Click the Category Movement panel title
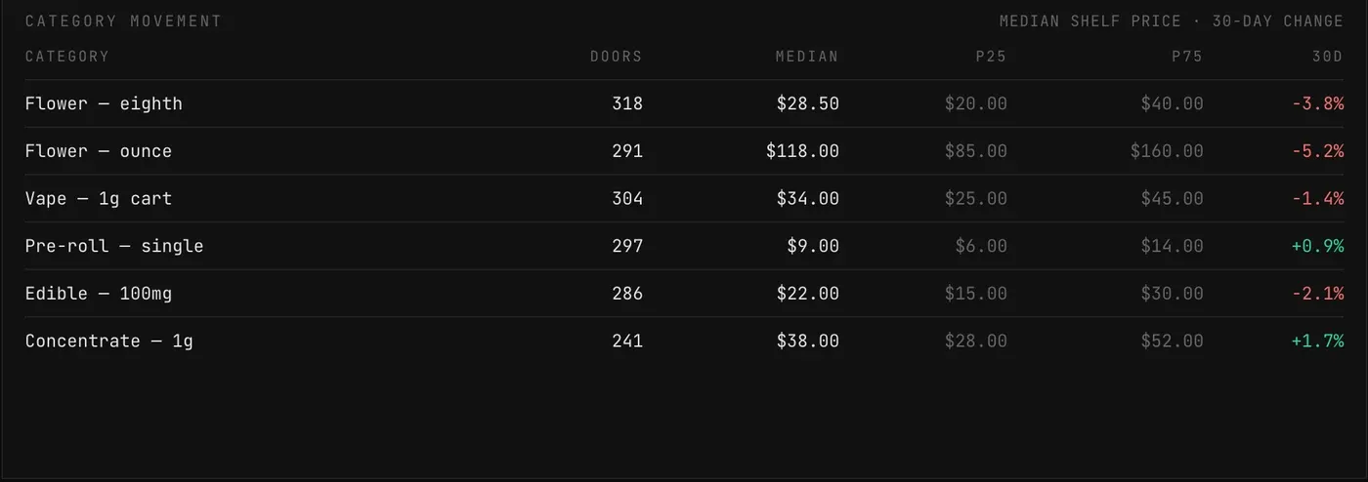The width and height of the screenshot is (1368, 482). coord(123,21)
